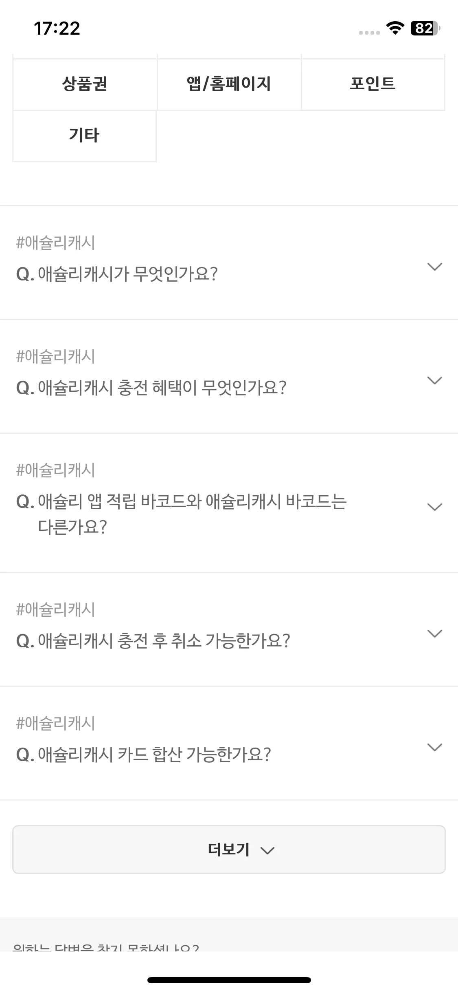Expand chevron for 애슐리캐시가 무엇인가요 question

[x=435, y=267]
